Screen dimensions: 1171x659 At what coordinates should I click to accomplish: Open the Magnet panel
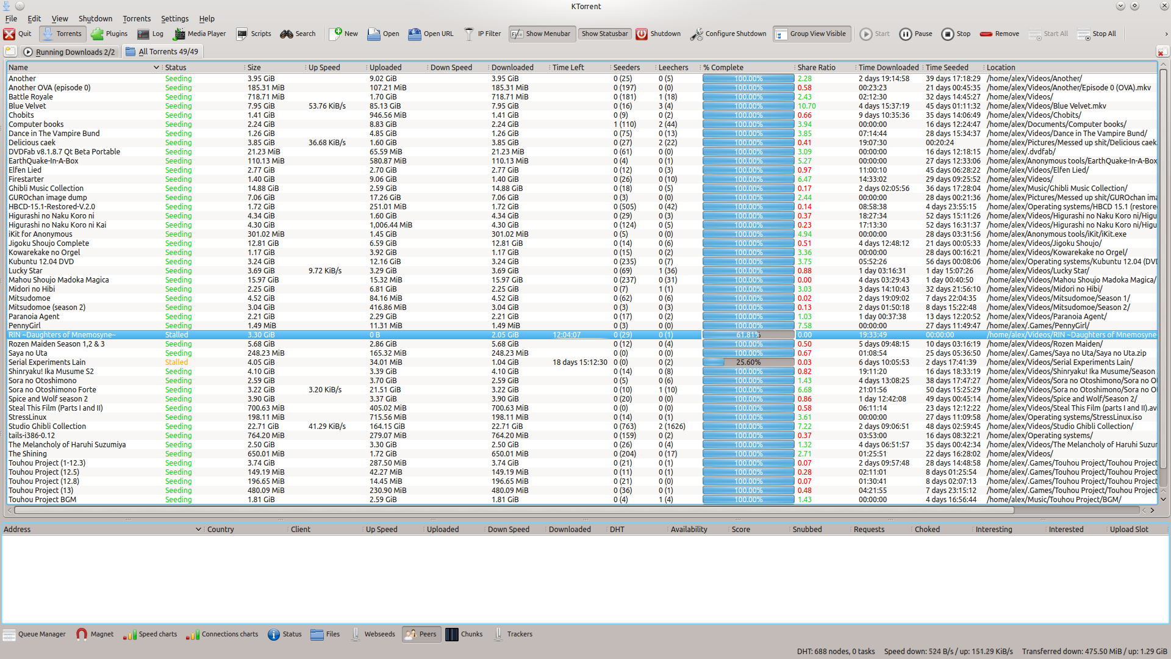click(x=95, y=635)
